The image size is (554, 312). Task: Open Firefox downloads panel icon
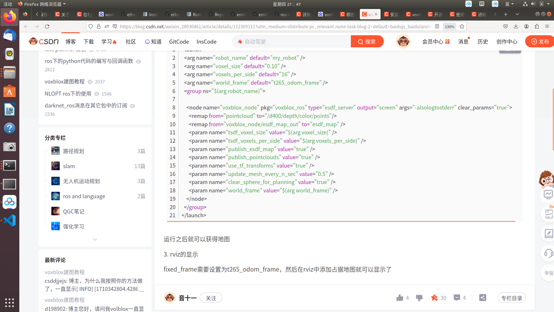click(516, 26)
